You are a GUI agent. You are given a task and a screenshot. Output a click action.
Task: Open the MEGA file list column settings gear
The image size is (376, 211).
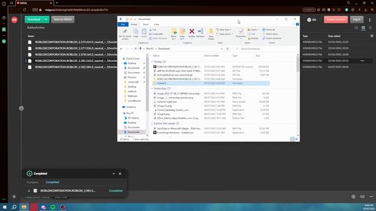click(x=372, y=36)
